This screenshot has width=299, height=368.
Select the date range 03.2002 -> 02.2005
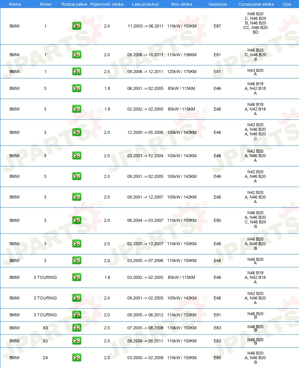pyautogui.click(x=145, y=277)
